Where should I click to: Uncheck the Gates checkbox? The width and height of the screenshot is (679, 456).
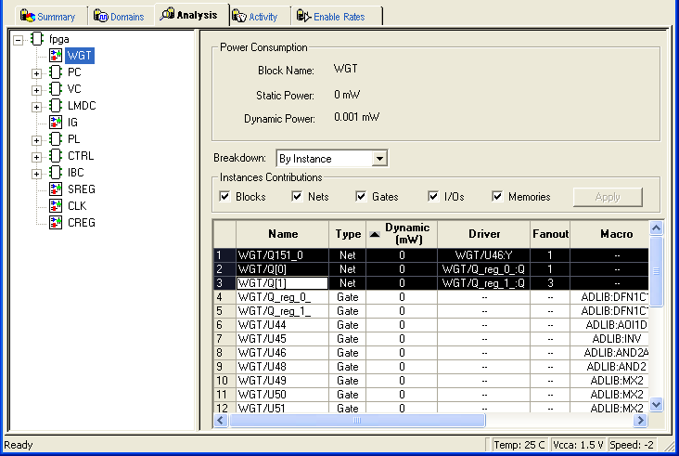point(361,196)
